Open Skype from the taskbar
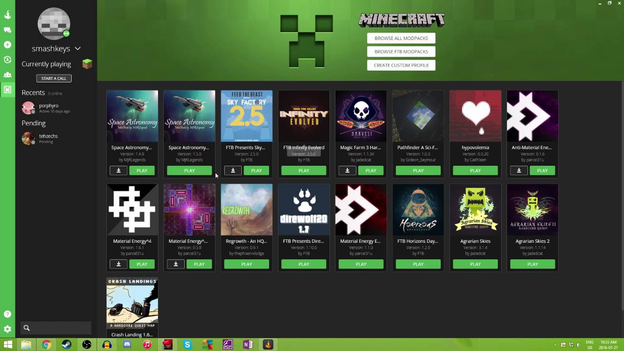624x351 pixels. point(188,345)
